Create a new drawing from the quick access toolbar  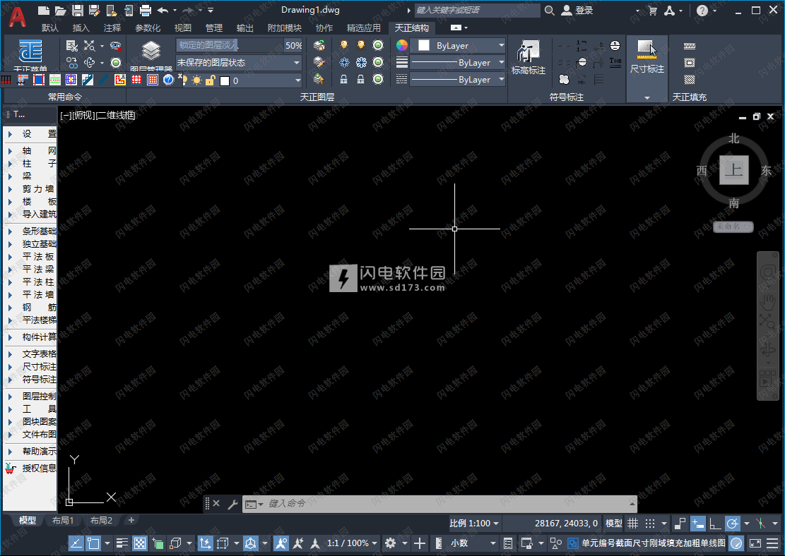44,10
